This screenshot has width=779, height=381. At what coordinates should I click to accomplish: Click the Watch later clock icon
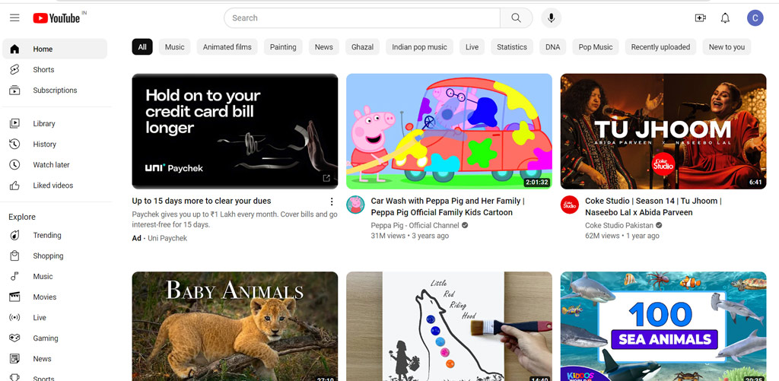14,164
